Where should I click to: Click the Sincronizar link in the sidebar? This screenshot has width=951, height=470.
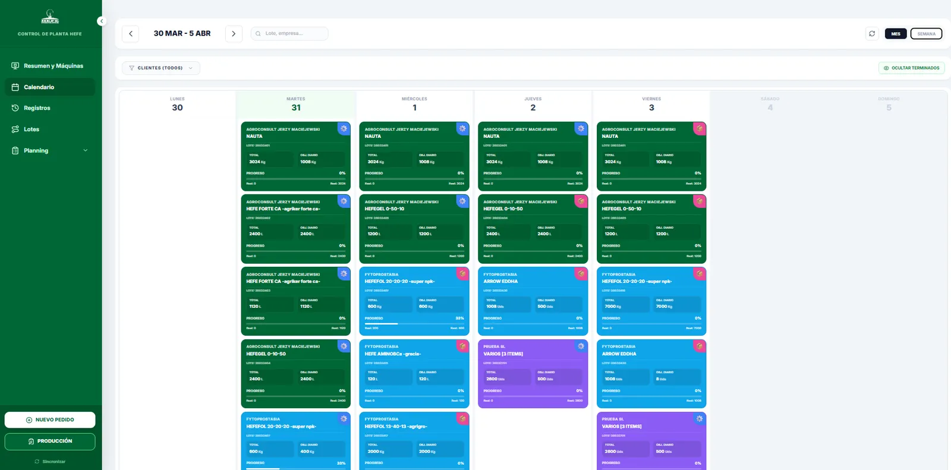[x=50, y=462]
